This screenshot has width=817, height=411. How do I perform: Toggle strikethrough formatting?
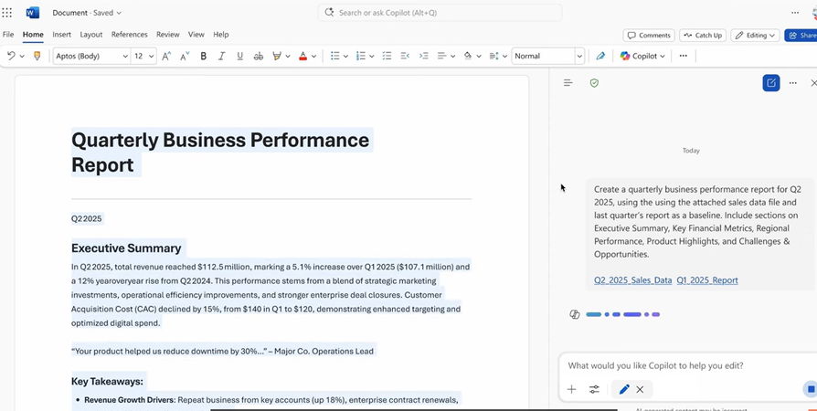point(258,57)
